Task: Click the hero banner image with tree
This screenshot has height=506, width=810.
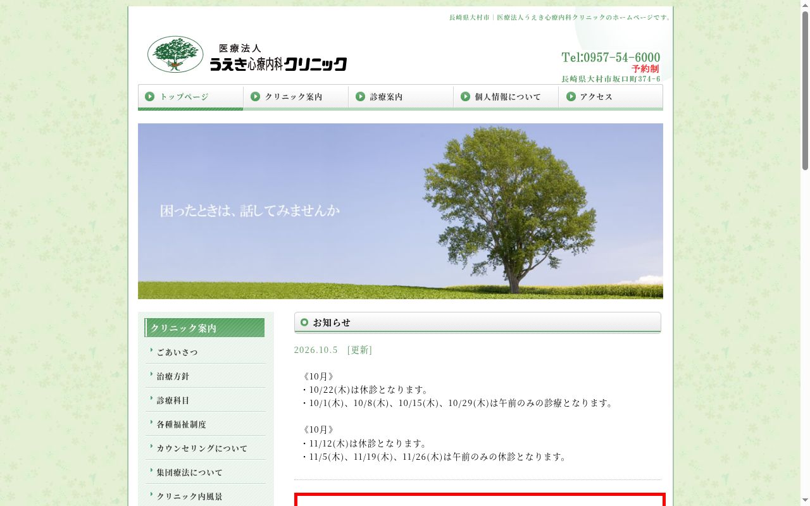Action: [x=401, y=211]
